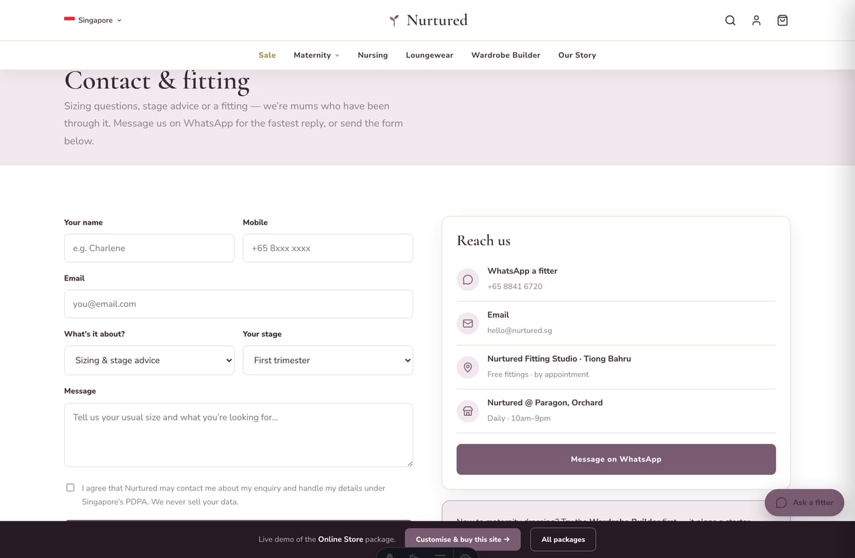Focus the Mobile number input field
The width and height of the screenshot is (855, 558).
(x=328, y=248)
